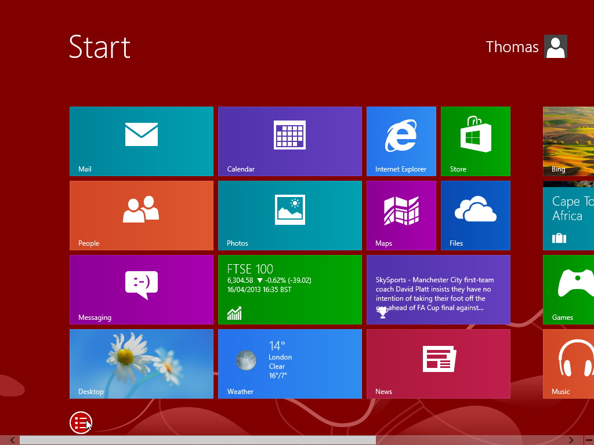Open the Messaging tile
The height and width of the screenshot is (445, 594).
[142, 290]
